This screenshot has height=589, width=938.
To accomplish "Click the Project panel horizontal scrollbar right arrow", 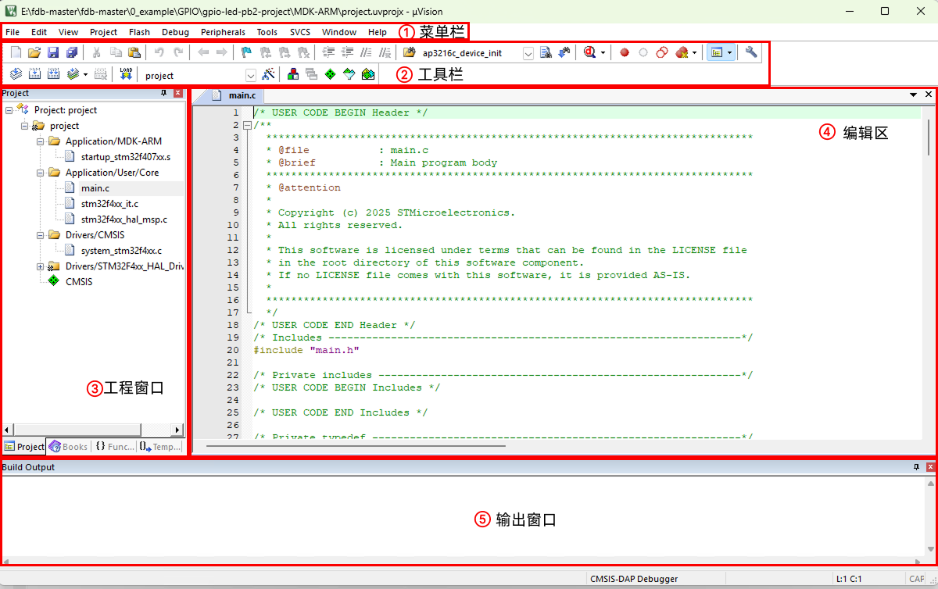I will 177,430.
